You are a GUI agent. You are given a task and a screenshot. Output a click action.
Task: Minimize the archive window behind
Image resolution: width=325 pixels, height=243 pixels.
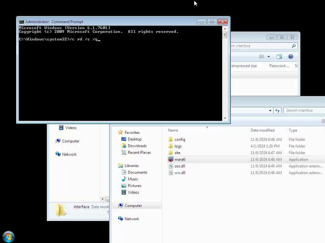(x=272, y=37)
